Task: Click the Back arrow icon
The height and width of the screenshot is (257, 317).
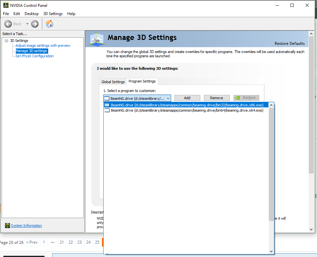Action: (8, 24)
